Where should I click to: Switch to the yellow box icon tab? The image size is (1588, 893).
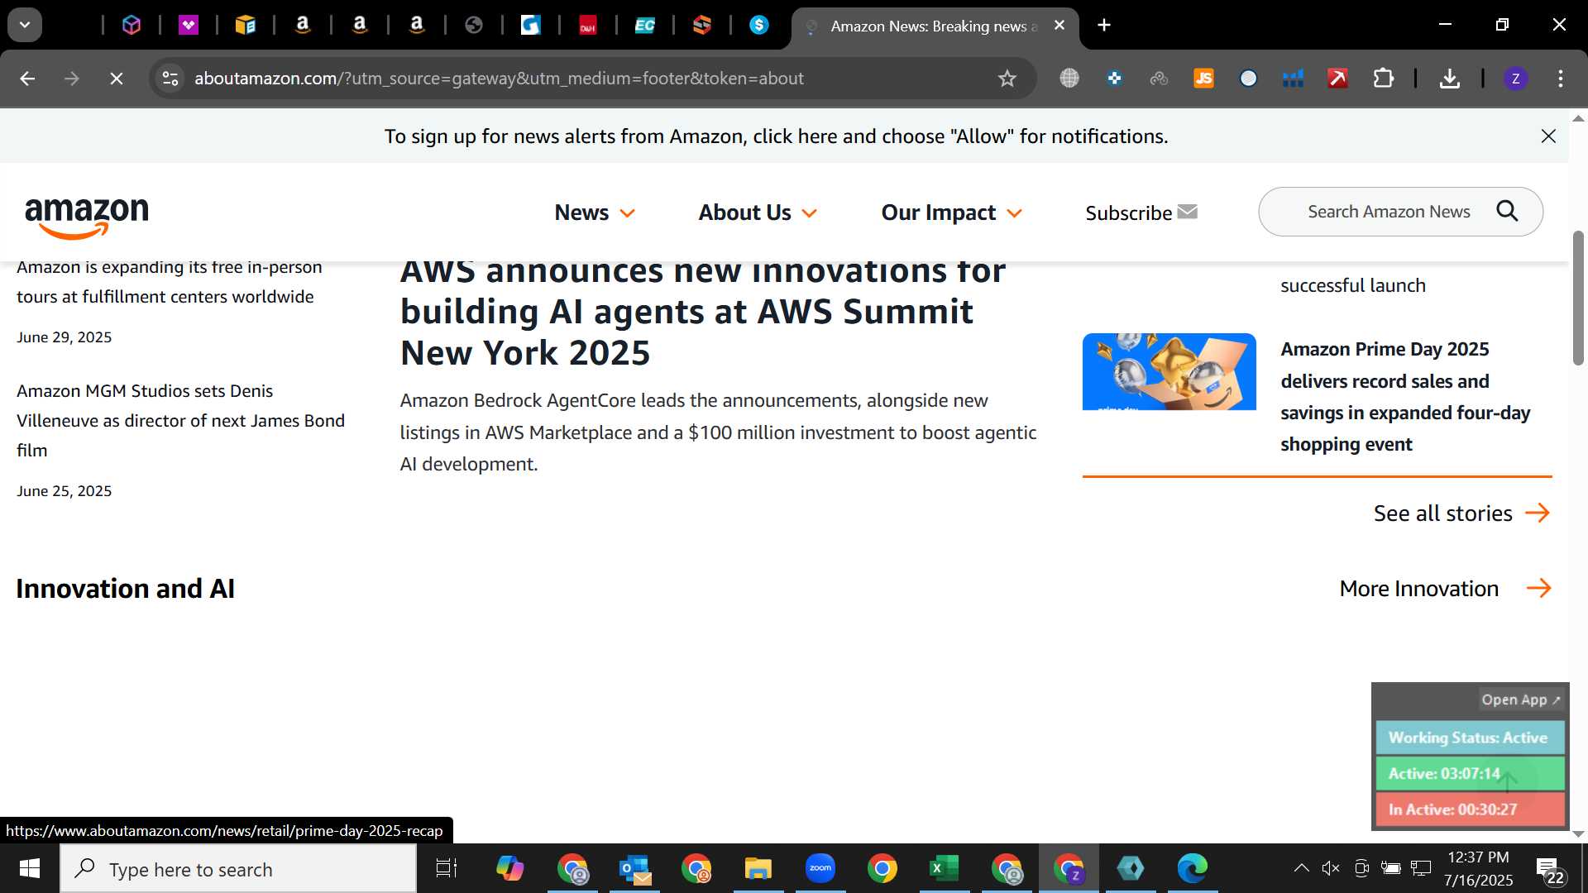pos(246,26)
